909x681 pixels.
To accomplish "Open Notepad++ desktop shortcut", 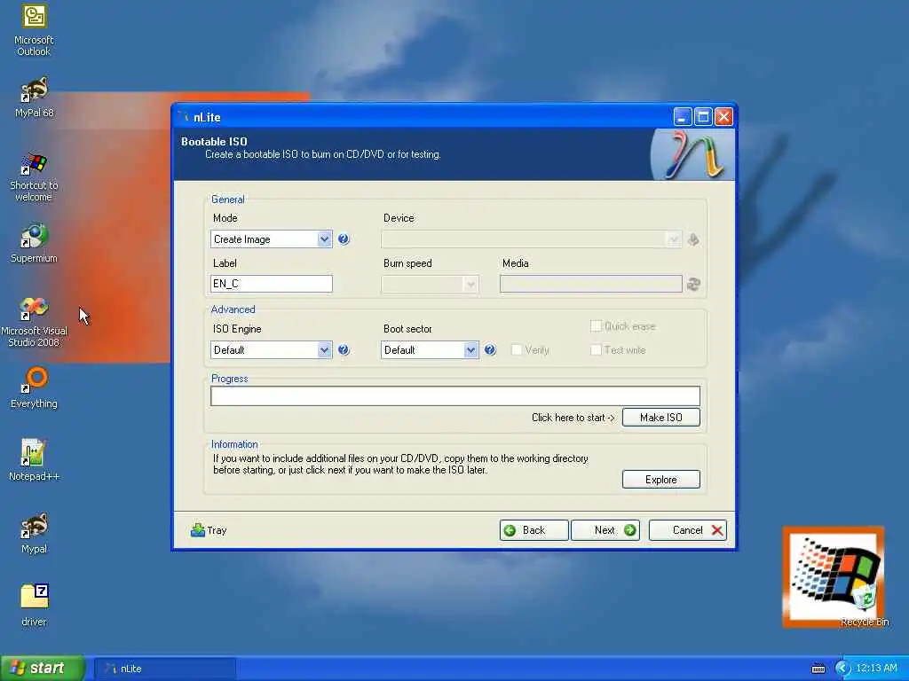I will 35,460.
